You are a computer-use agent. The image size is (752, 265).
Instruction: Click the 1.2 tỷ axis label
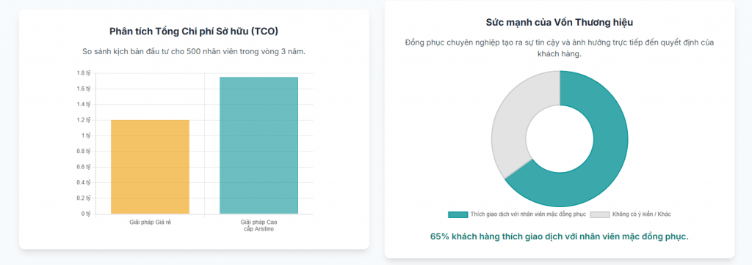pos(84,120)
